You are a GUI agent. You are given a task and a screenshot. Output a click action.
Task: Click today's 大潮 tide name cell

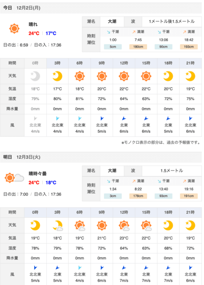pos(112,21)
